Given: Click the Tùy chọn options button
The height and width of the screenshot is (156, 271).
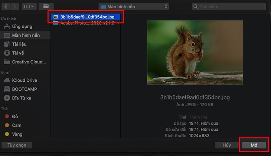Looking at the screenshot, I should [17, 145].
